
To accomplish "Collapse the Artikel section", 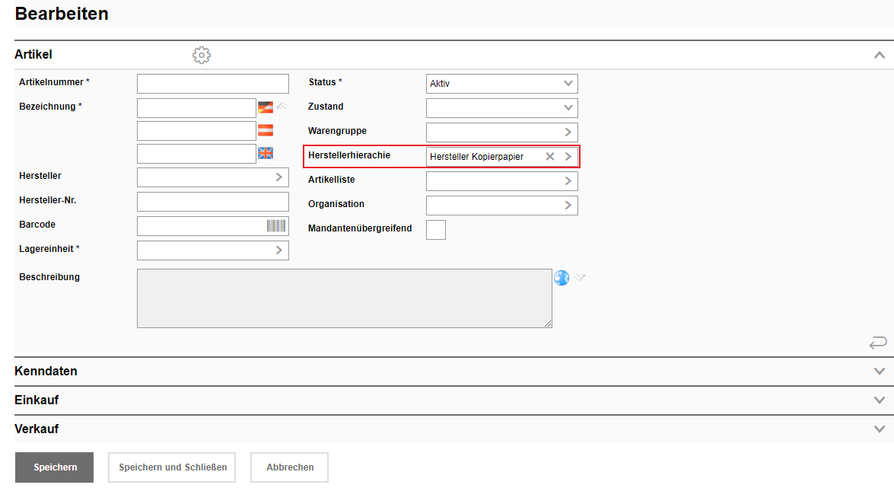I will point(880,55).
